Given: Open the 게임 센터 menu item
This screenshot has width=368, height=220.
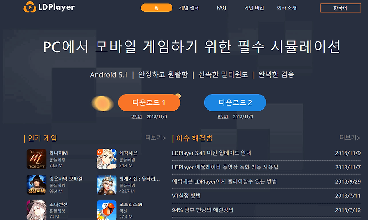Looking at the screenshot, I should tap(189, 8).
